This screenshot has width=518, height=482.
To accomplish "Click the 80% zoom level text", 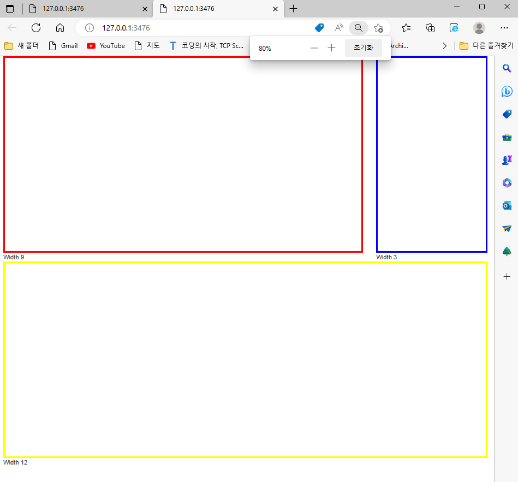I will point(265,49).
